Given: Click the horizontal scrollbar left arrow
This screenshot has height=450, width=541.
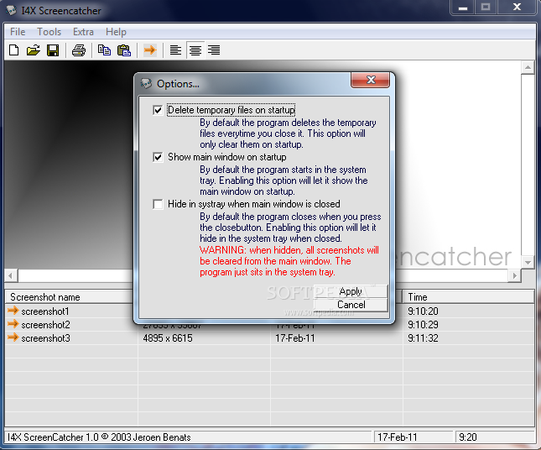Looking at the screenshot, I should point(11,275).
